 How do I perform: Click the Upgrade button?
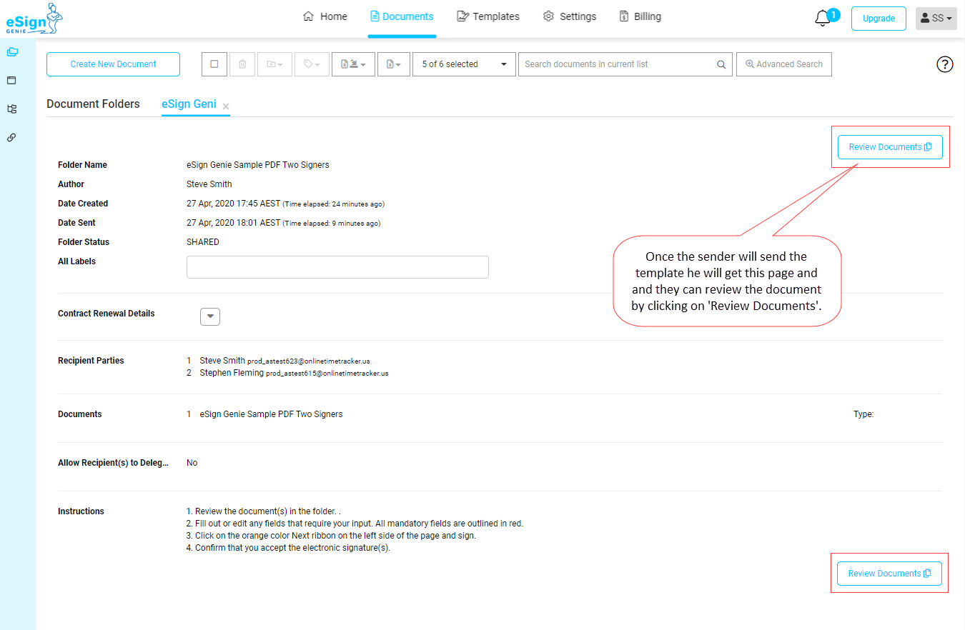point(879,19)
